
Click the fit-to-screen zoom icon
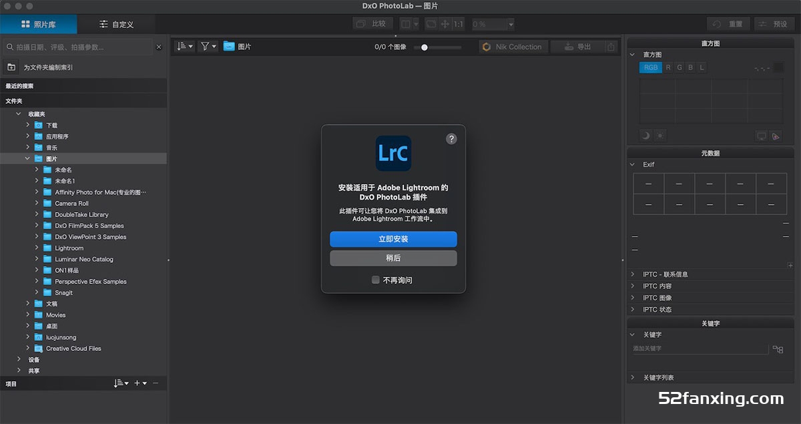point(431,24)
